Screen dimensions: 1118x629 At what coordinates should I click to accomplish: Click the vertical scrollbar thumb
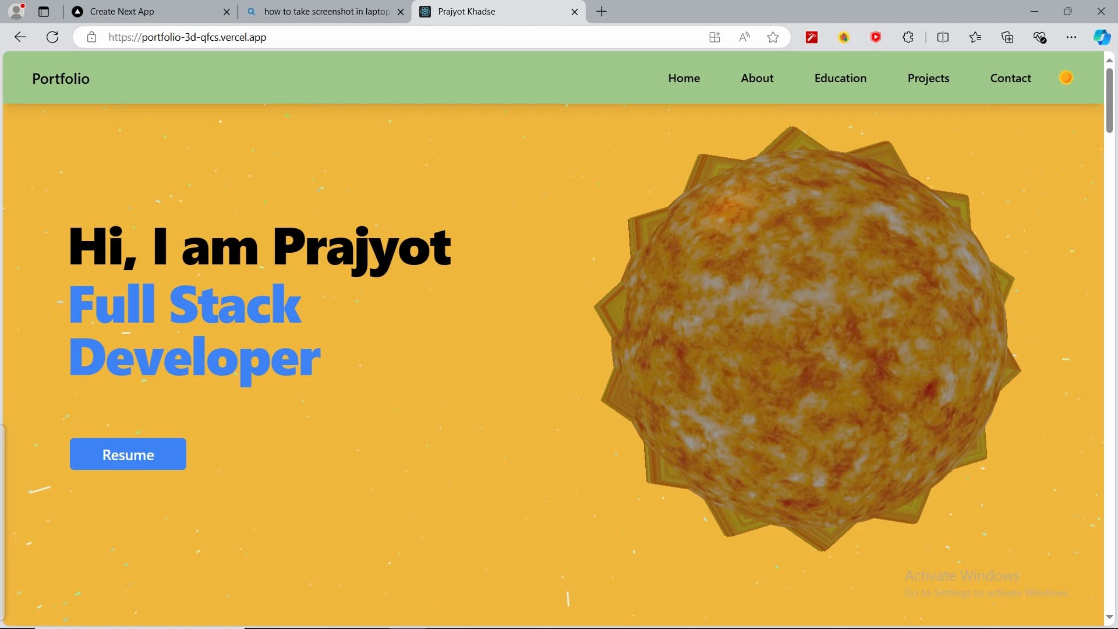click(1109, 100)
